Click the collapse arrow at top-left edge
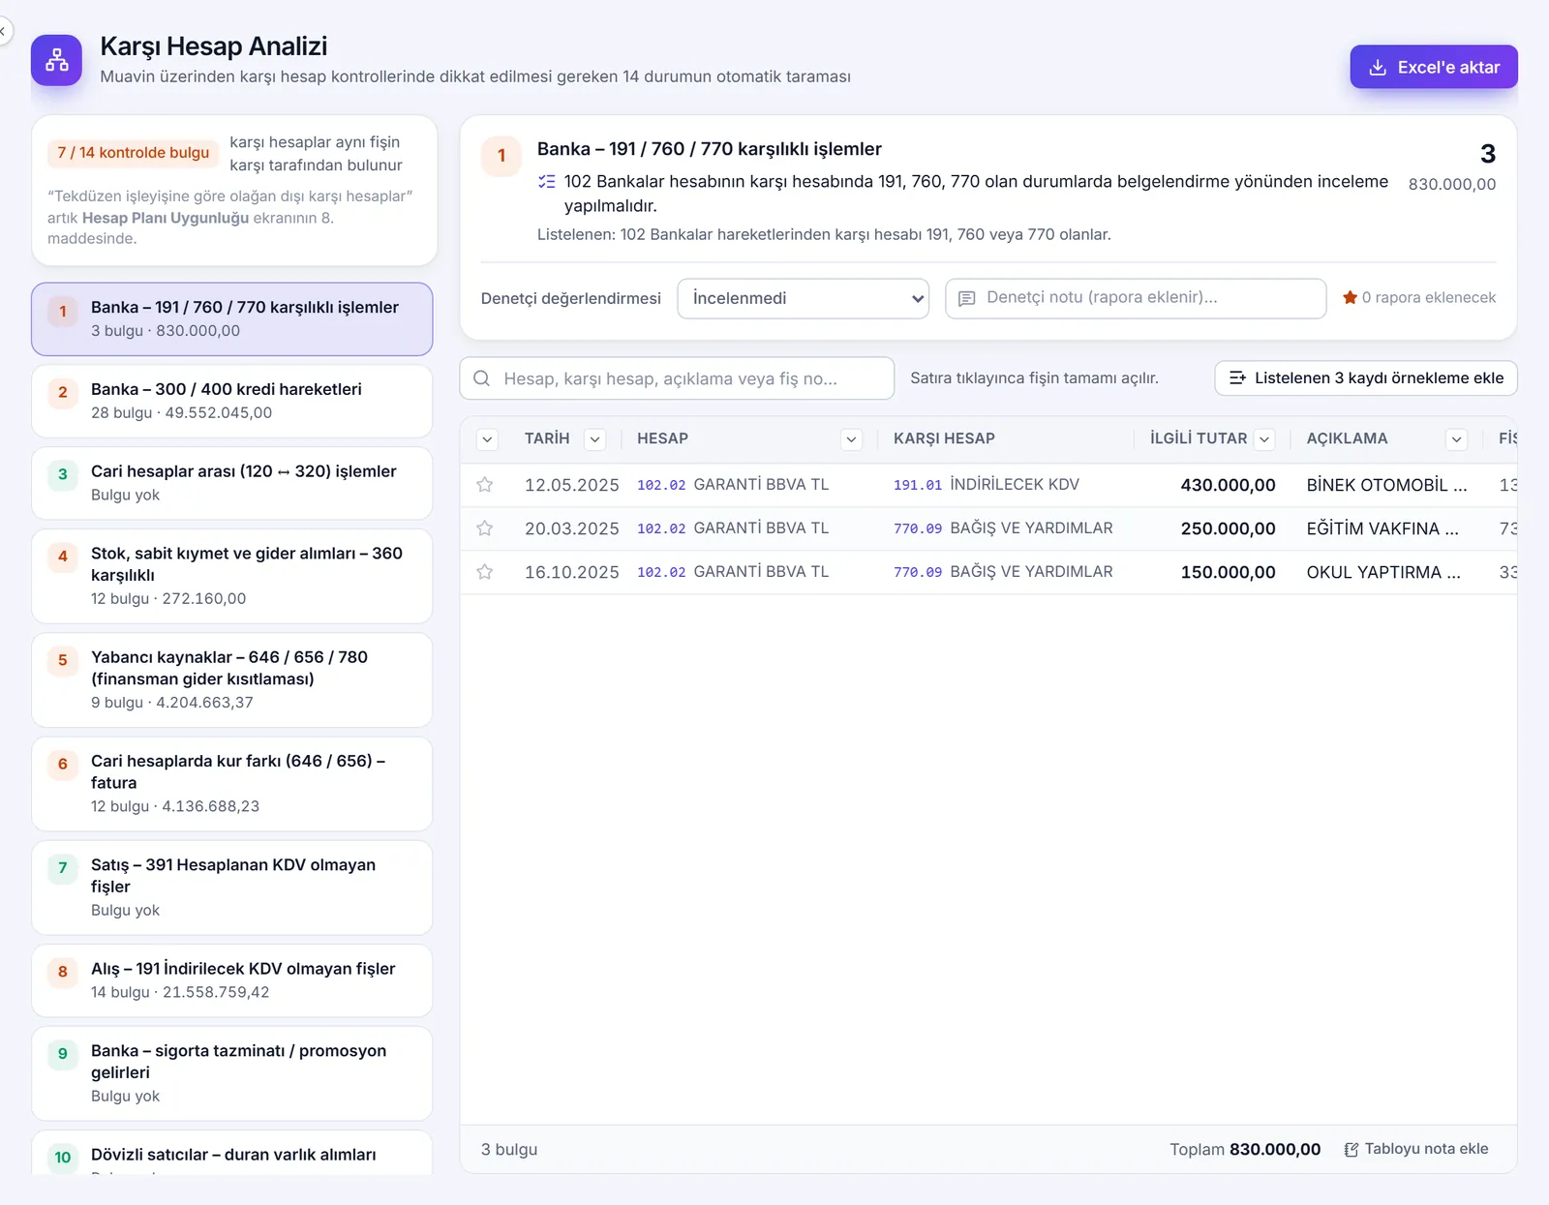This screenshot has height=1205, width=1549. (x=3, y=31)
